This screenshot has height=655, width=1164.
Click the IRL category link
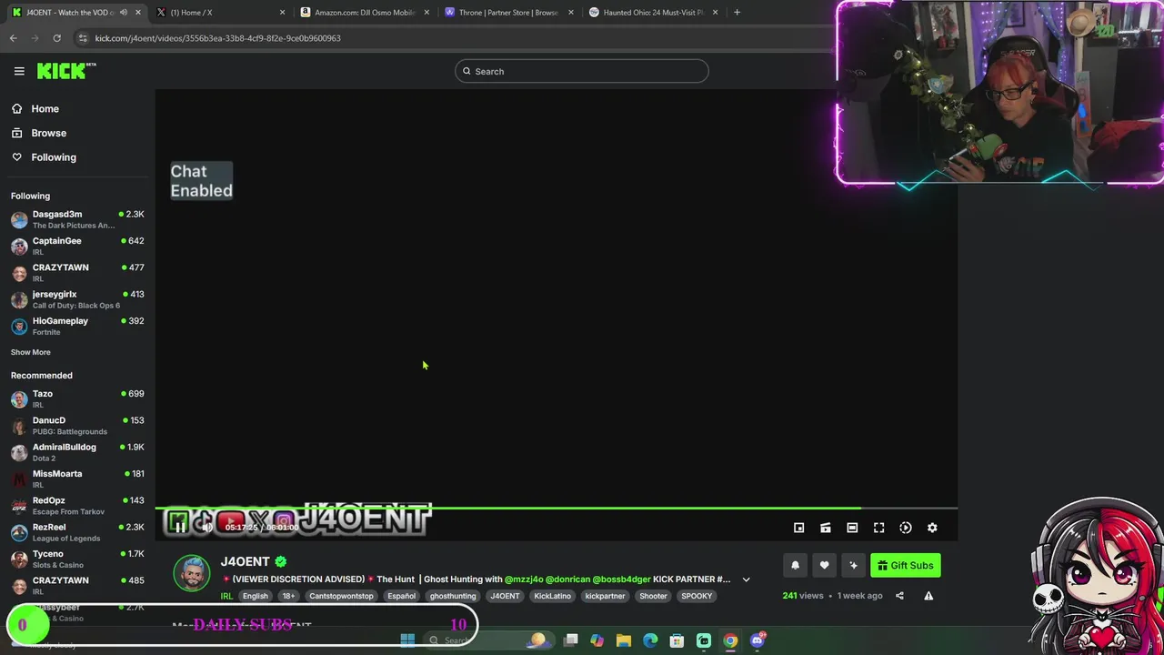[x=226, y=596]
